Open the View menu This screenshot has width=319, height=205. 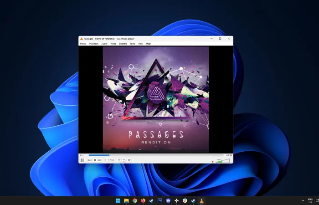click(x=140, y=44)
